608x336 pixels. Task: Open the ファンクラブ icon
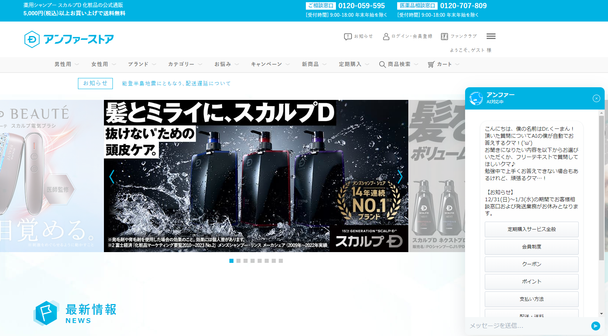444,36
